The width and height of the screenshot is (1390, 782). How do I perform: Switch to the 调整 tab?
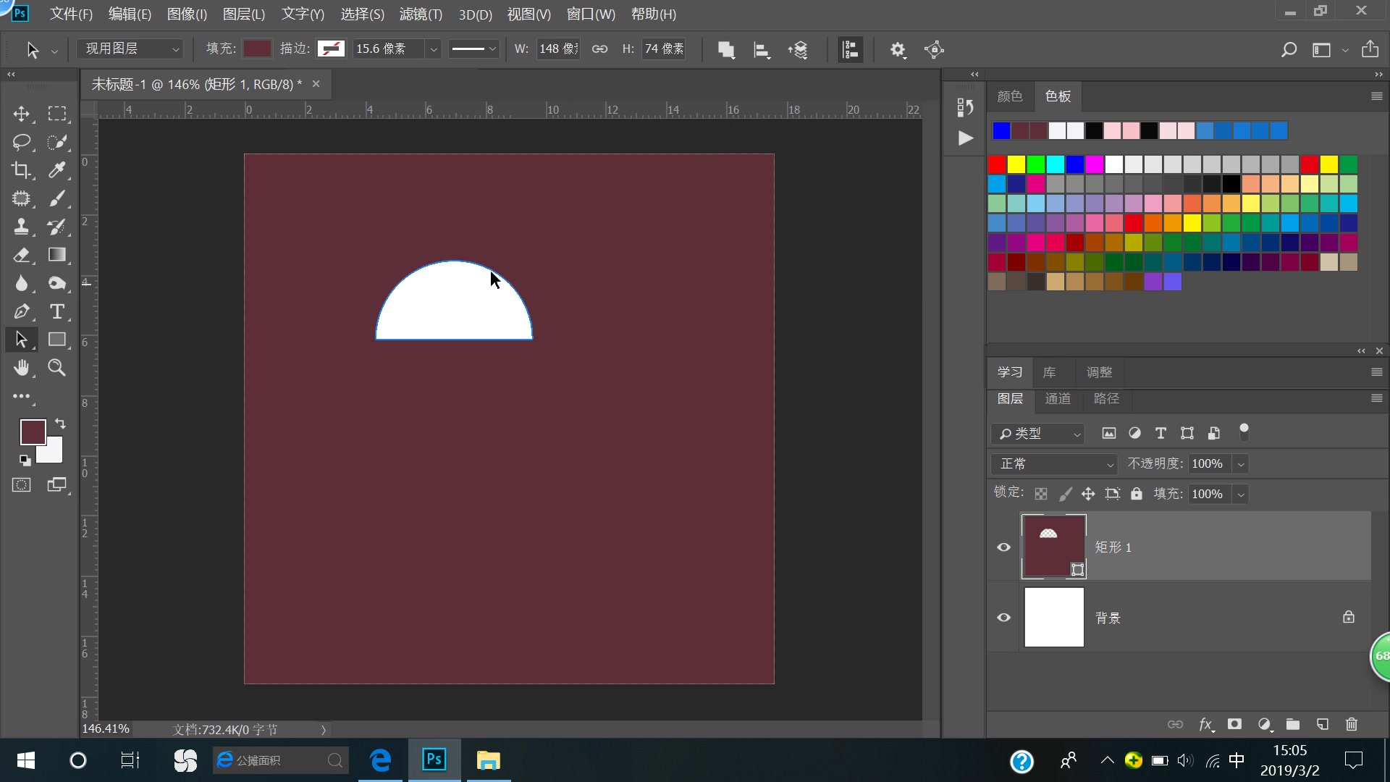click(x=1099, y=372)
